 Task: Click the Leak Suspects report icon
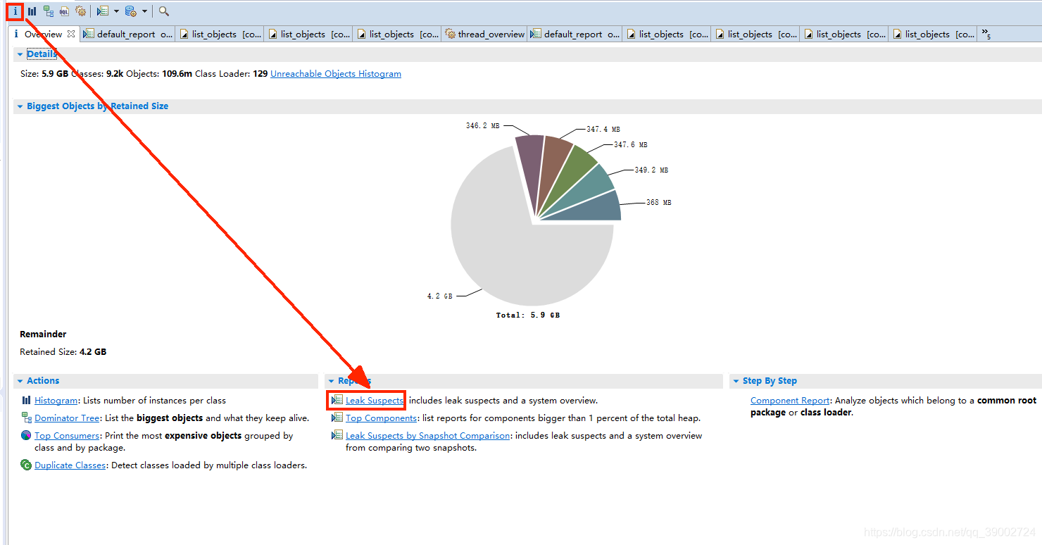click(337, 400)
